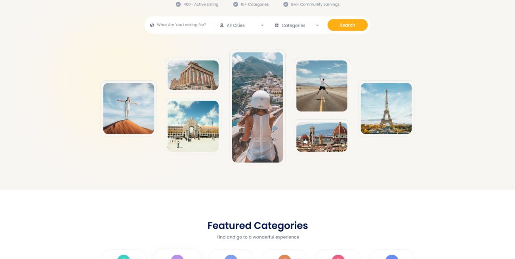Select the purple featured category icon
The width and height of the screenshot is (515, 259).
[x=177, y=257]
